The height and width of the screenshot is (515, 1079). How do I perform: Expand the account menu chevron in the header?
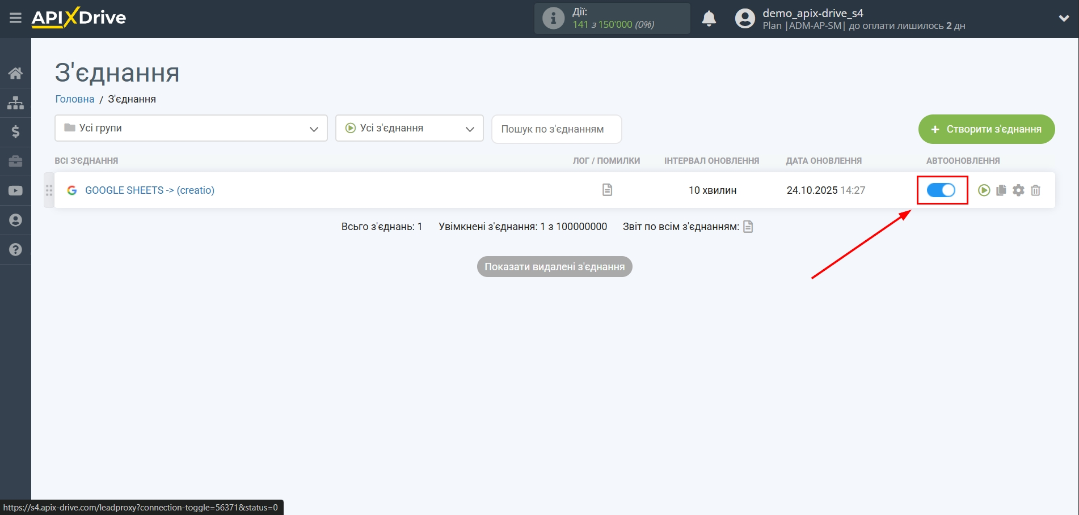pyautogui.click(x=1064, y=19)
